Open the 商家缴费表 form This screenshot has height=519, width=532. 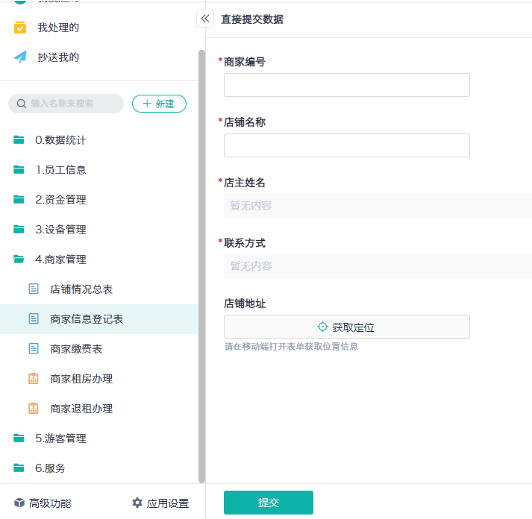pyautogui.click(x=76, y=349)
